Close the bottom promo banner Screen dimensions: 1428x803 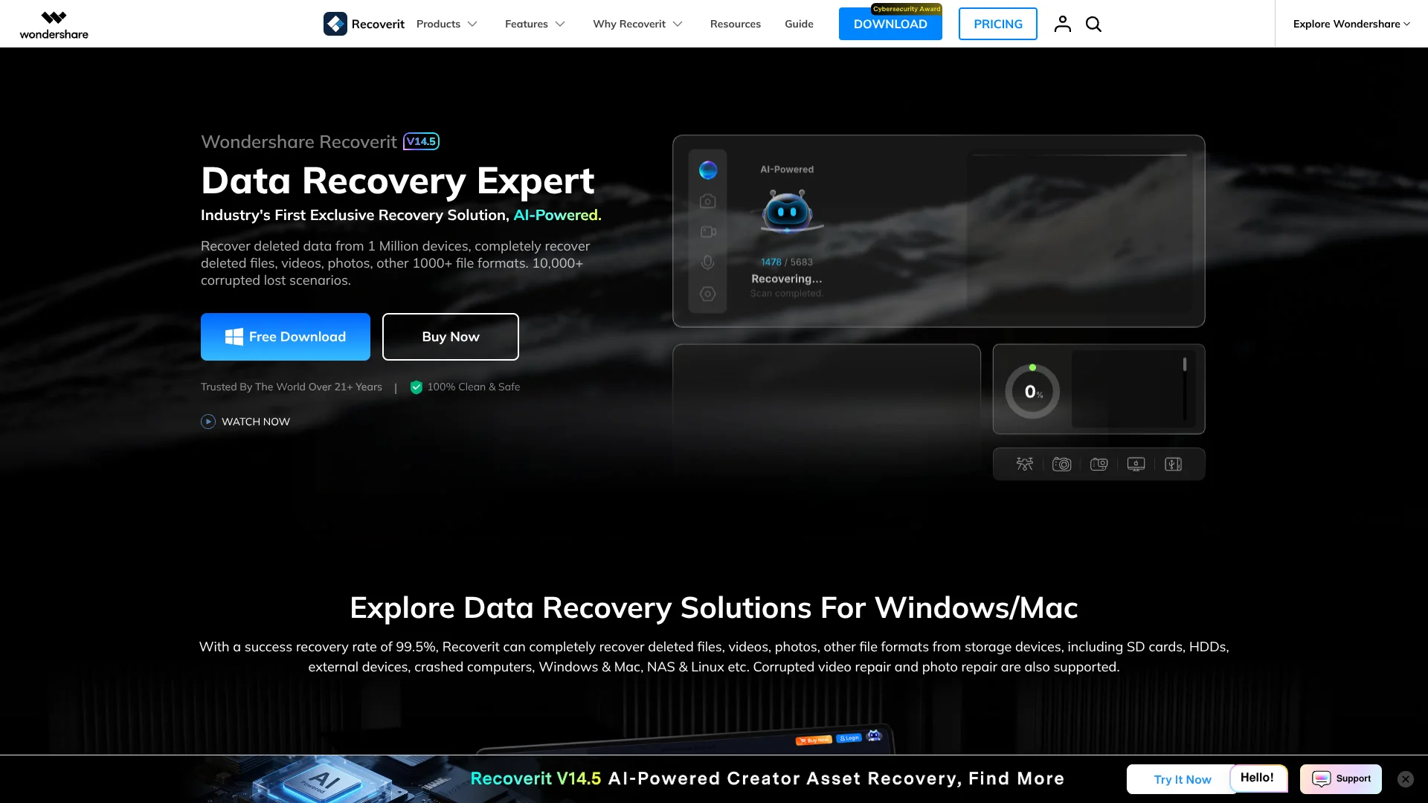coord(1406,779)
